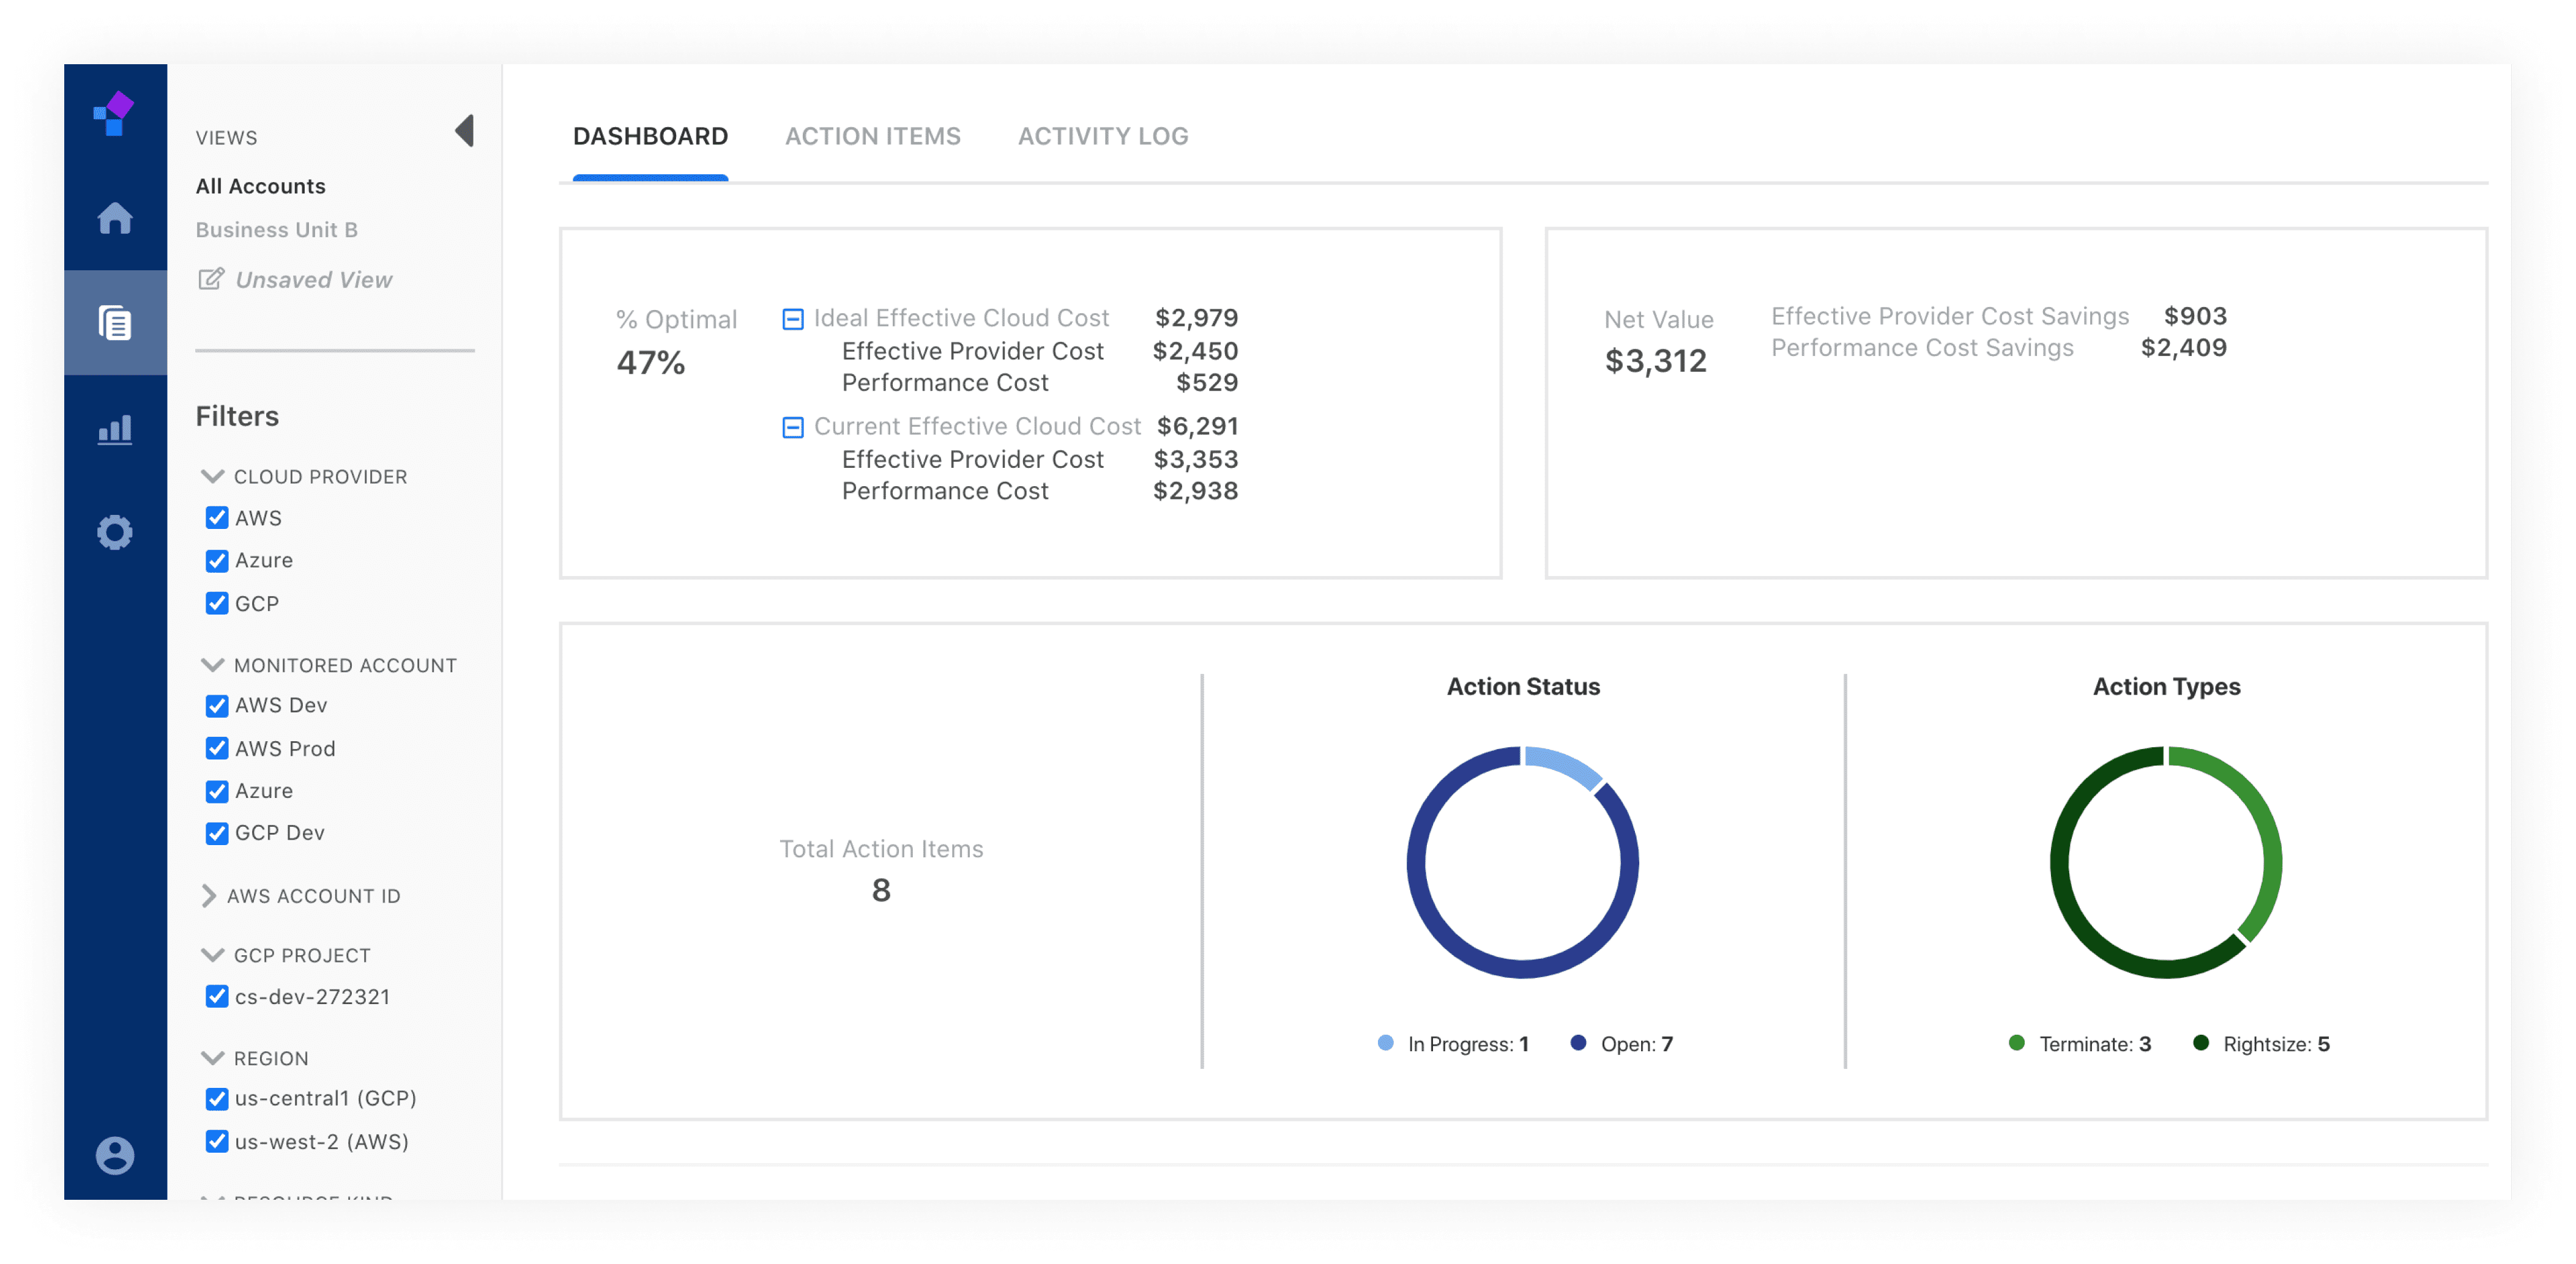This screenshot has height=1264, width=2576.
Task: Disable the us-west-2 (AWS) region filter
Action: (217, 1141)
